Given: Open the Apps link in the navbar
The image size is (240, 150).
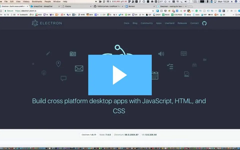Looking at the screenshot, I should (x=159, y=23).
